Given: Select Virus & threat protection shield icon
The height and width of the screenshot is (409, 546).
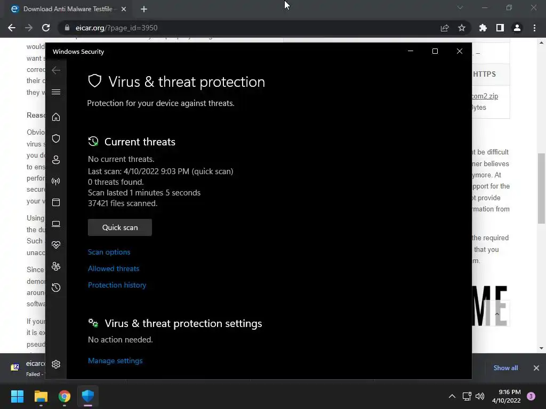Looking at the screenshot, I should 56,138.
